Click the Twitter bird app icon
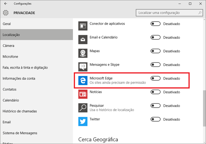 point(83,121)
